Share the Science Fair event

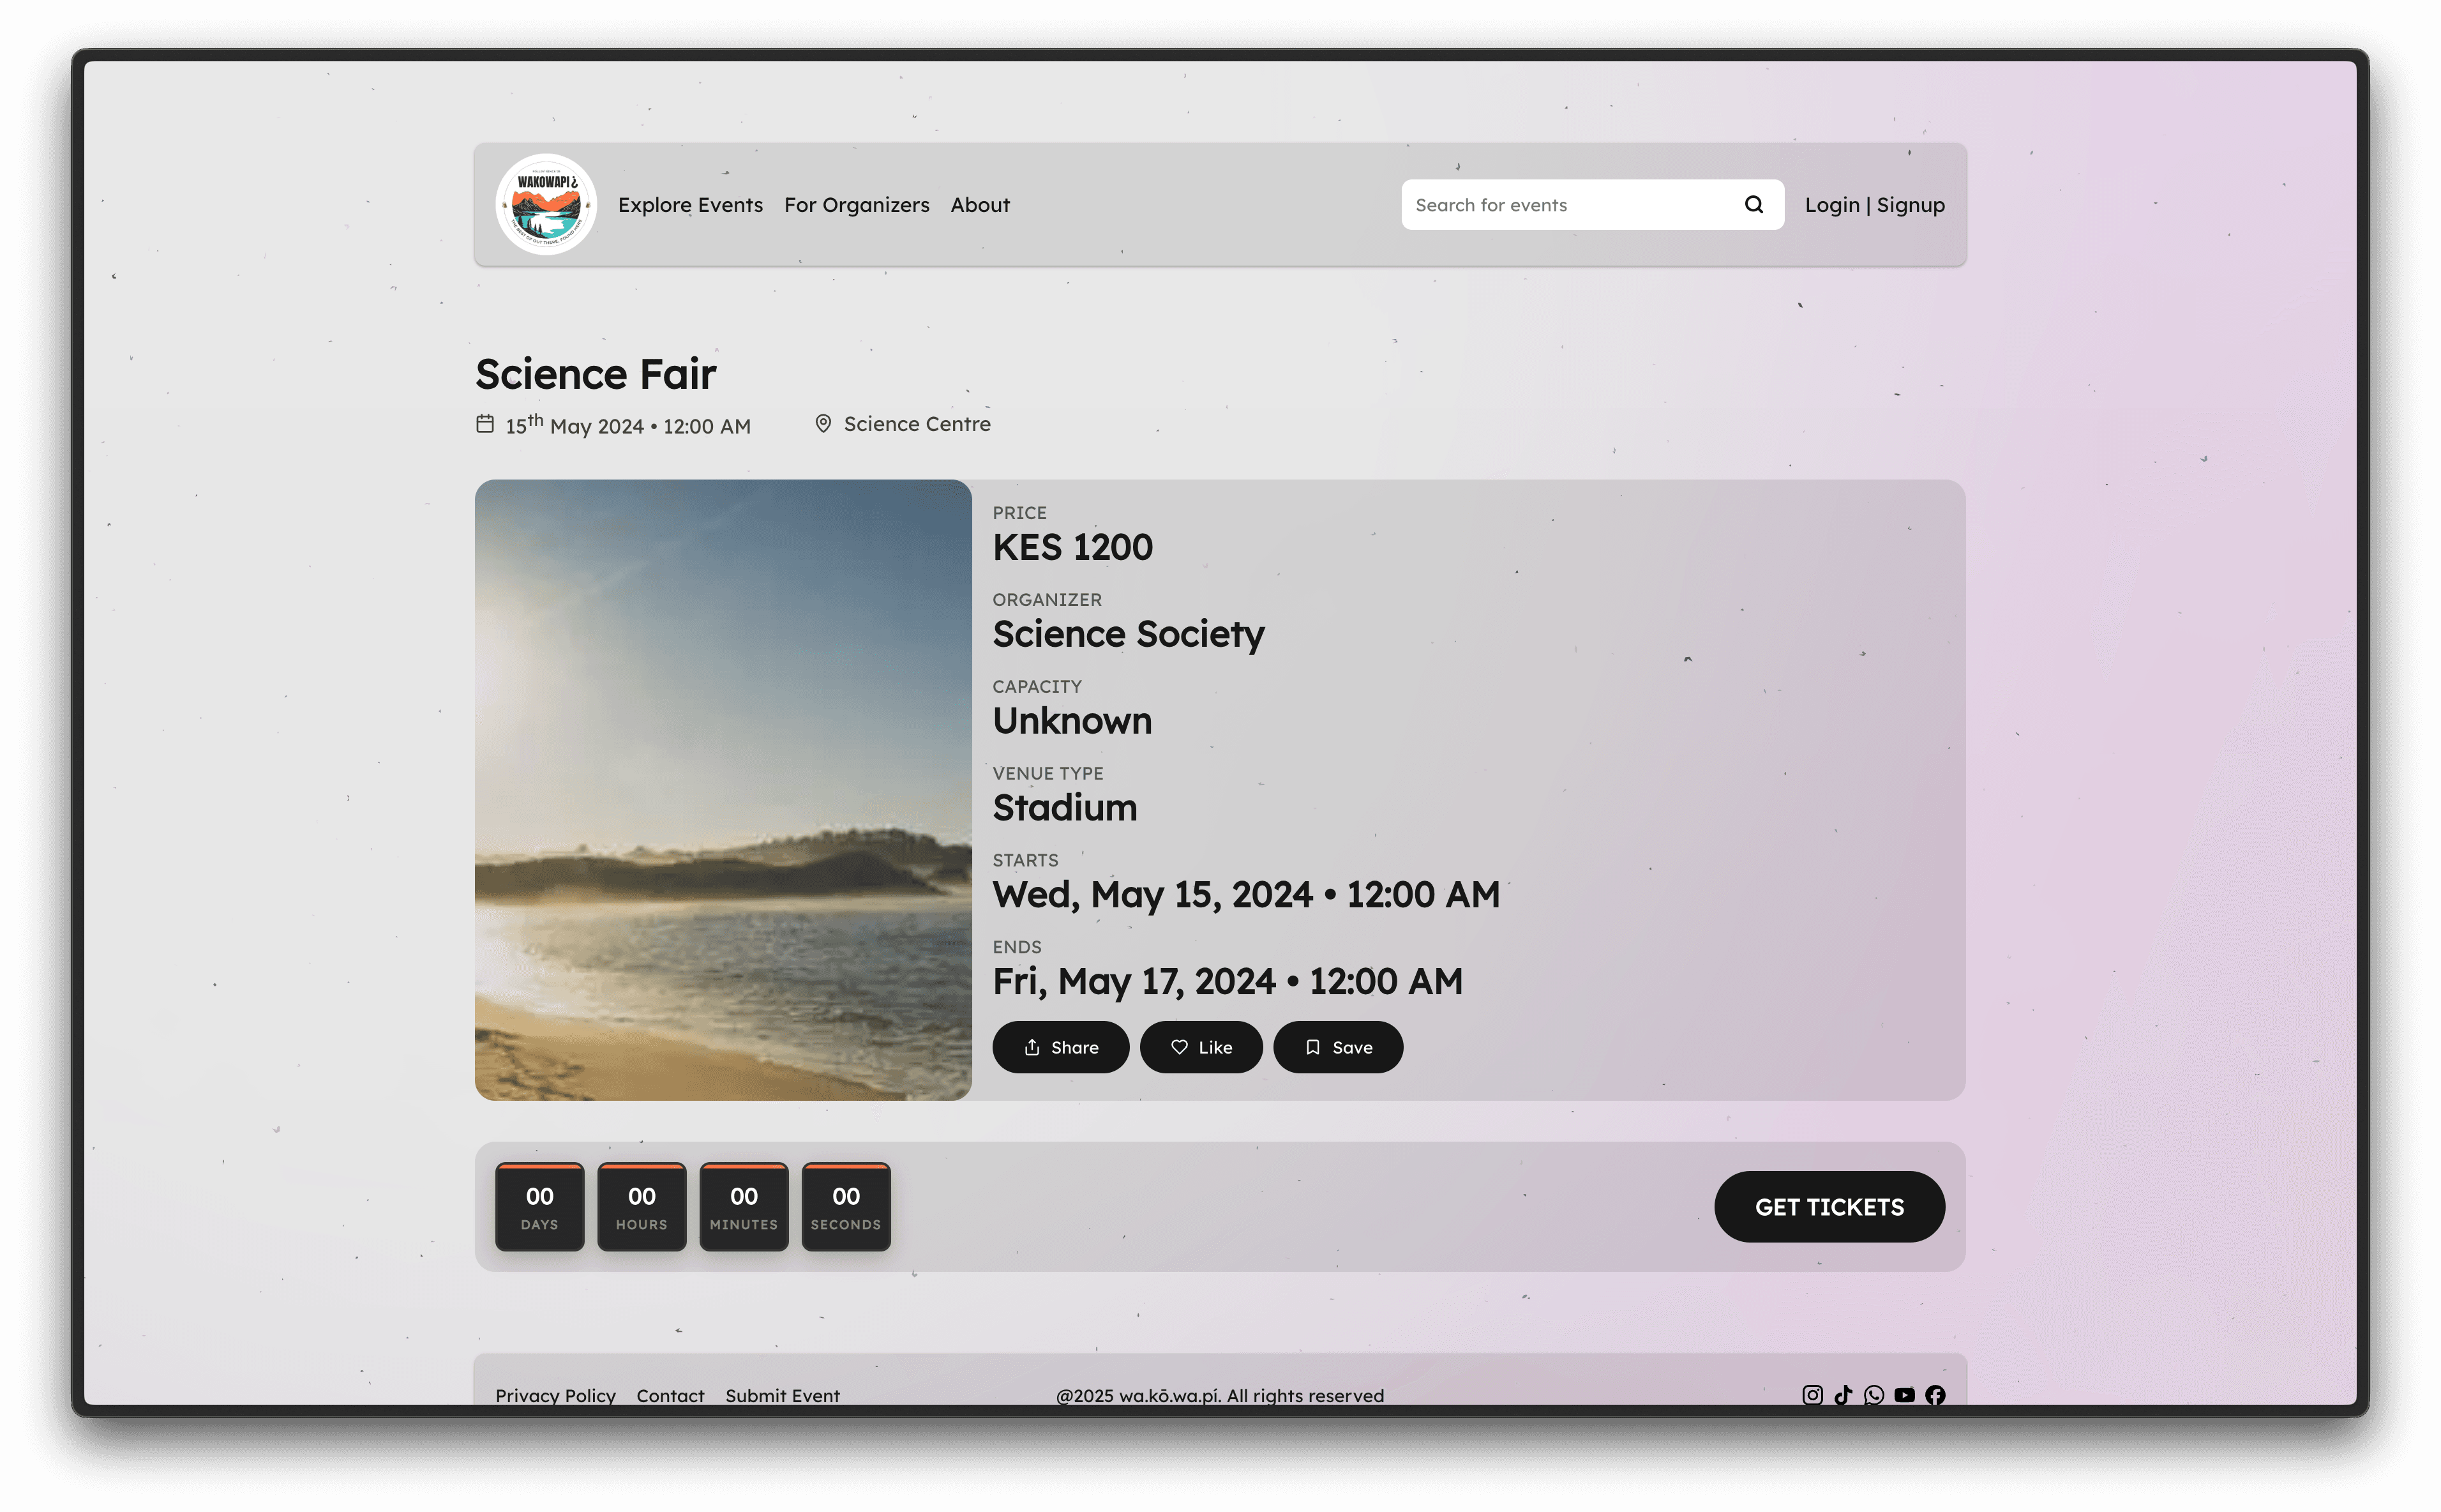(x=1060, y=1047)
